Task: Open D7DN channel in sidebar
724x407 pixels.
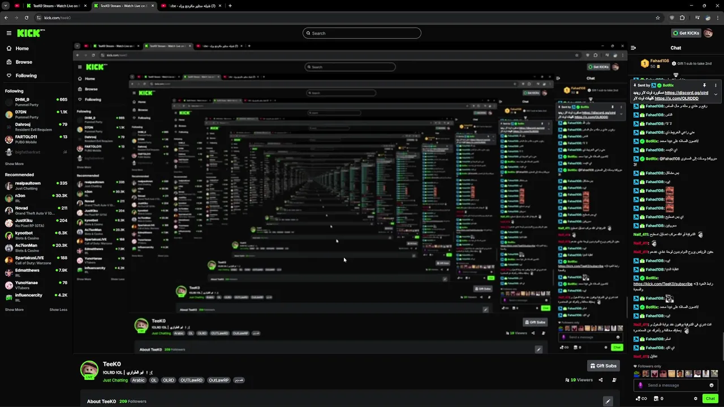Action: pyautogui.click(x=36, y=114)
